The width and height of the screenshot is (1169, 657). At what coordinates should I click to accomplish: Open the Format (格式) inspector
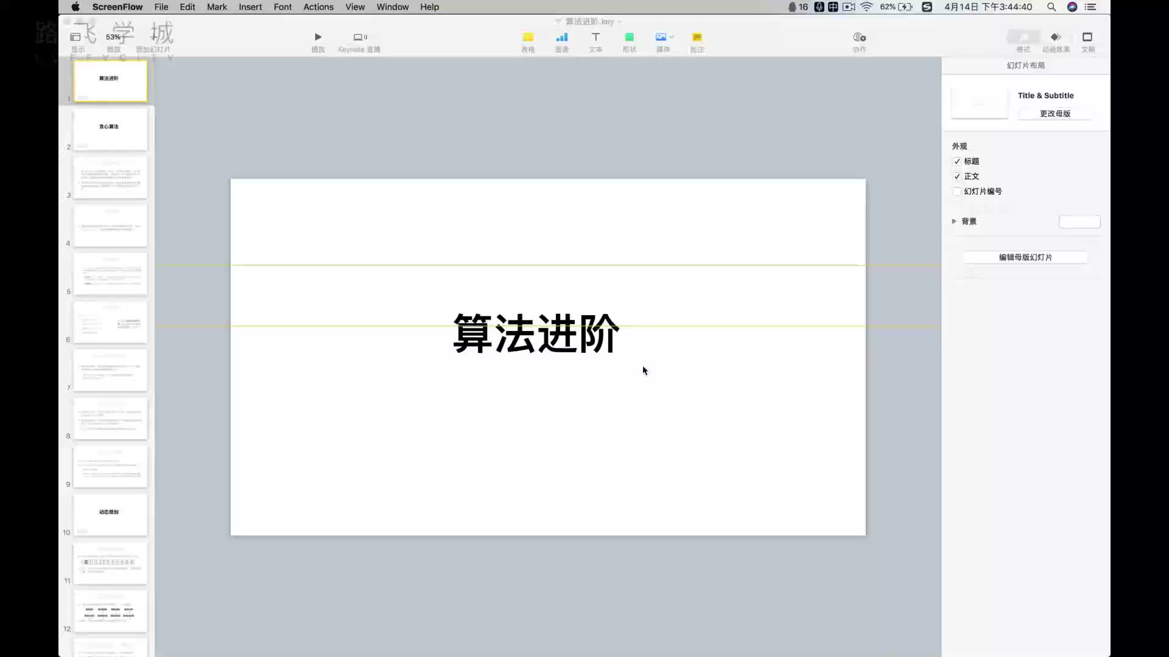pyautogui.click(x=1023, y=41)
